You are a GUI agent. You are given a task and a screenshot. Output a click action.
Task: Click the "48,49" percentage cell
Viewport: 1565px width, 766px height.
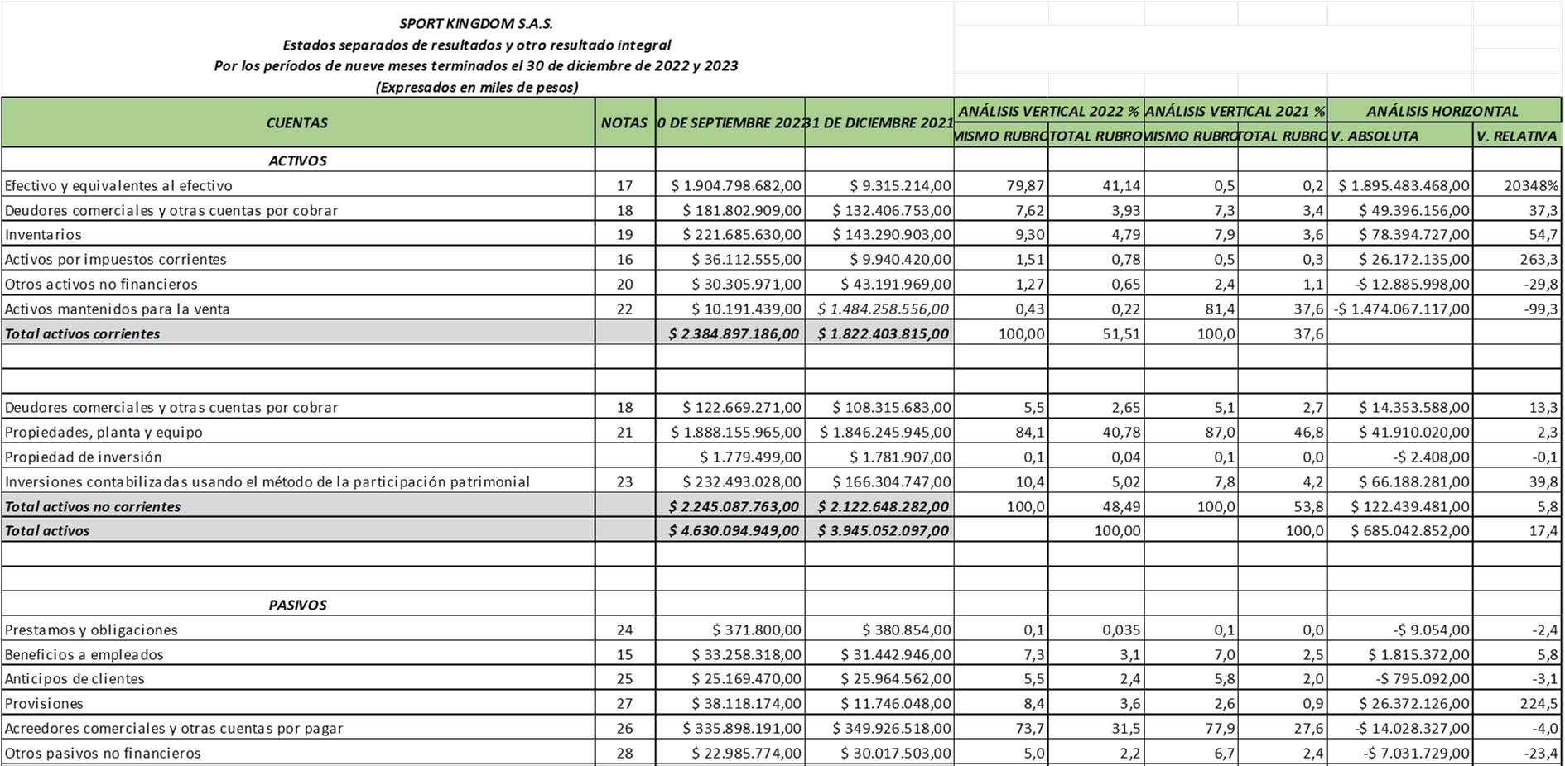[x=1096, y=506]
